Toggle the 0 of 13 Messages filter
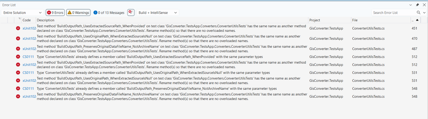Image resolution: width=428 pixels, height=119 pixels. point(109,12)
